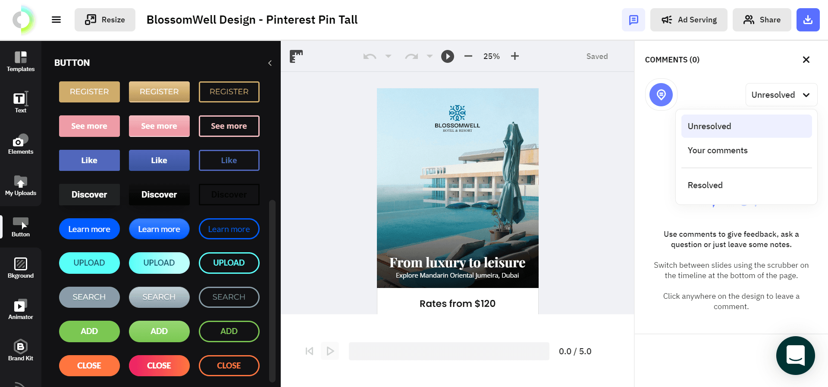Click the BlossomWell logo on canvas

click(x=457, y=118)
